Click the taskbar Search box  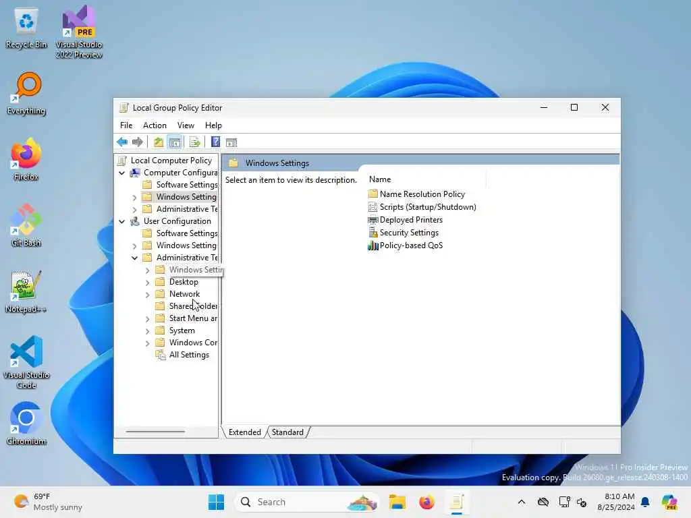click(x=307, y=502)
